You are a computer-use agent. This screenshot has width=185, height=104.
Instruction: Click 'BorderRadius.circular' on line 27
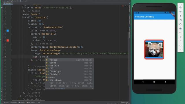64,47
